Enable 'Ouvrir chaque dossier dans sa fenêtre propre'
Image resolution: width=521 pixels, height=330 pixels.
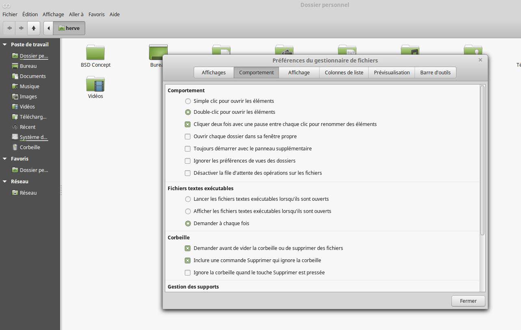click(188, 137)
